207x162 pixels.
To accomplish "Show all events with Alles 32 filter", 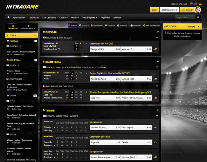I will (x=73, y=25).
